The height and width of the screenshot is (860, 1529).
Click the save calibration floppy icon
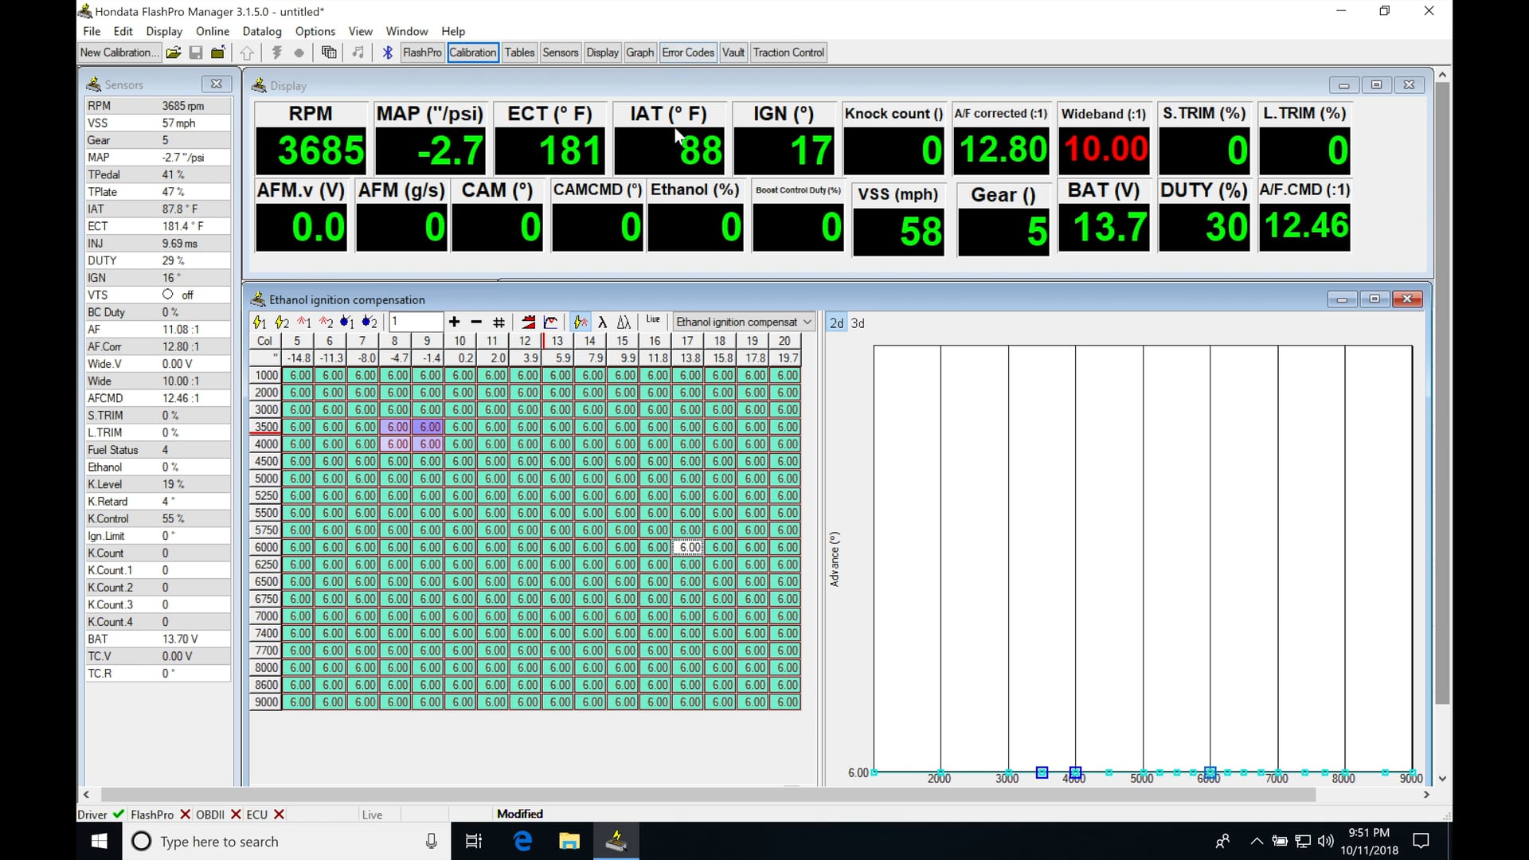195,53
